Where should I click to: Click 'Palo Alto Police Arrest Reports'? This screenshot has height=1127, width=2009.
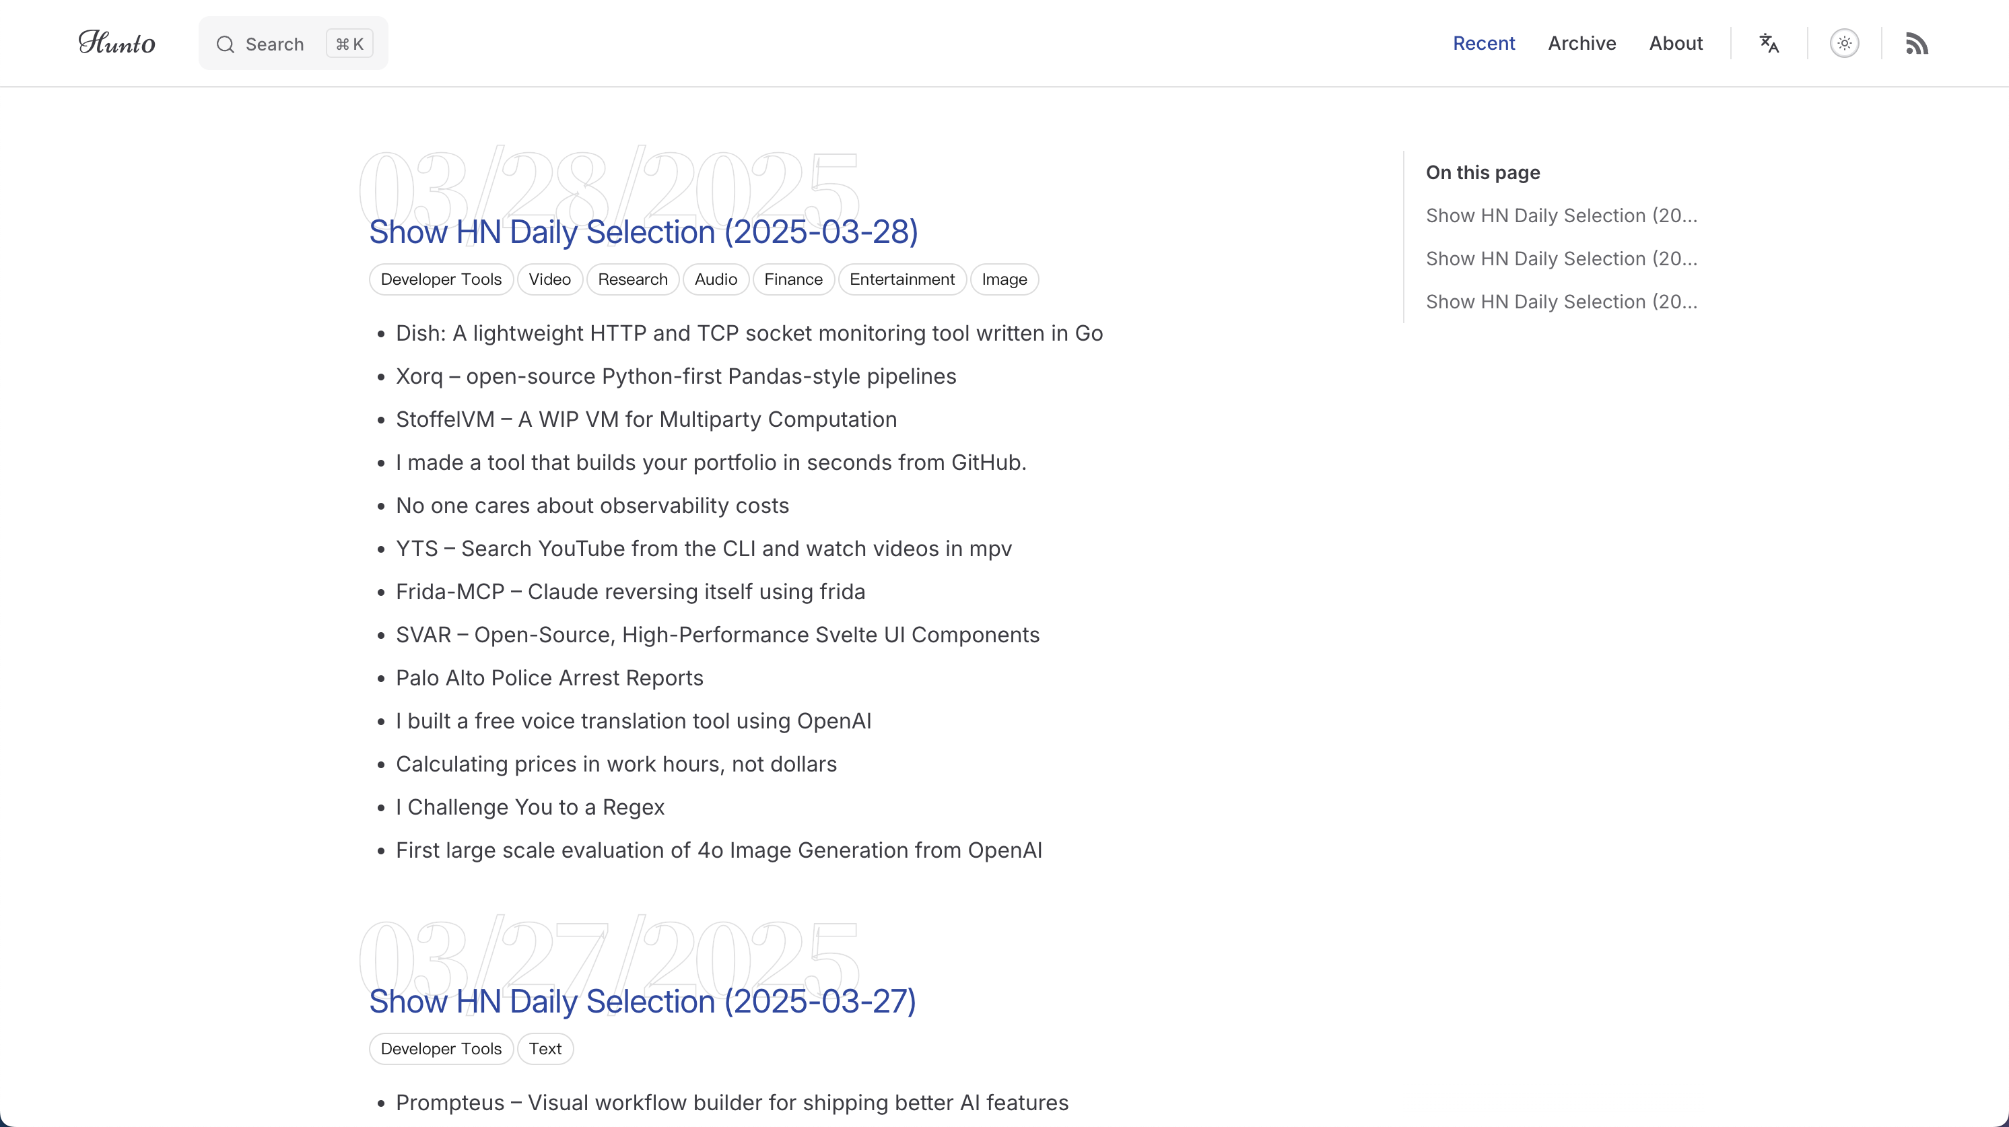(550, 678)
